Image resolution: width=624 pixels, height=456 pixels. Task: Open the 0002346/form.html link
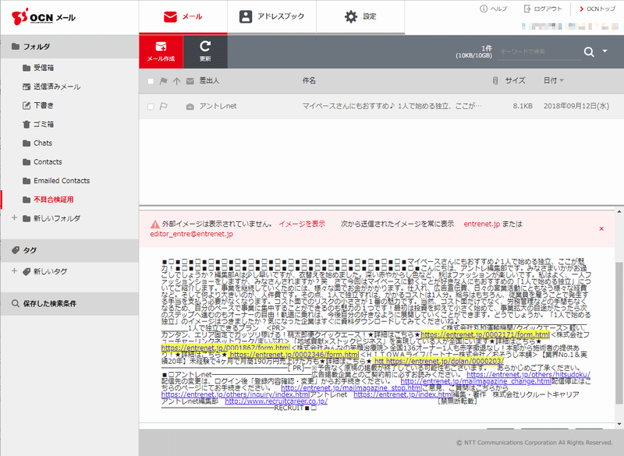click(294, 355)
